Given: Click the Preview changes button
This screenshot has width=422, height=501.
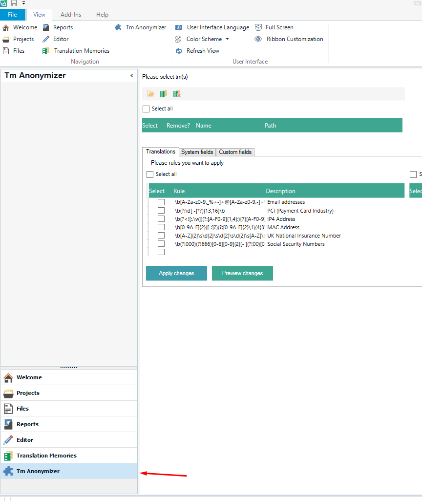Looking at the screenshot, I should pyautogui.click(x=243, y=273).
